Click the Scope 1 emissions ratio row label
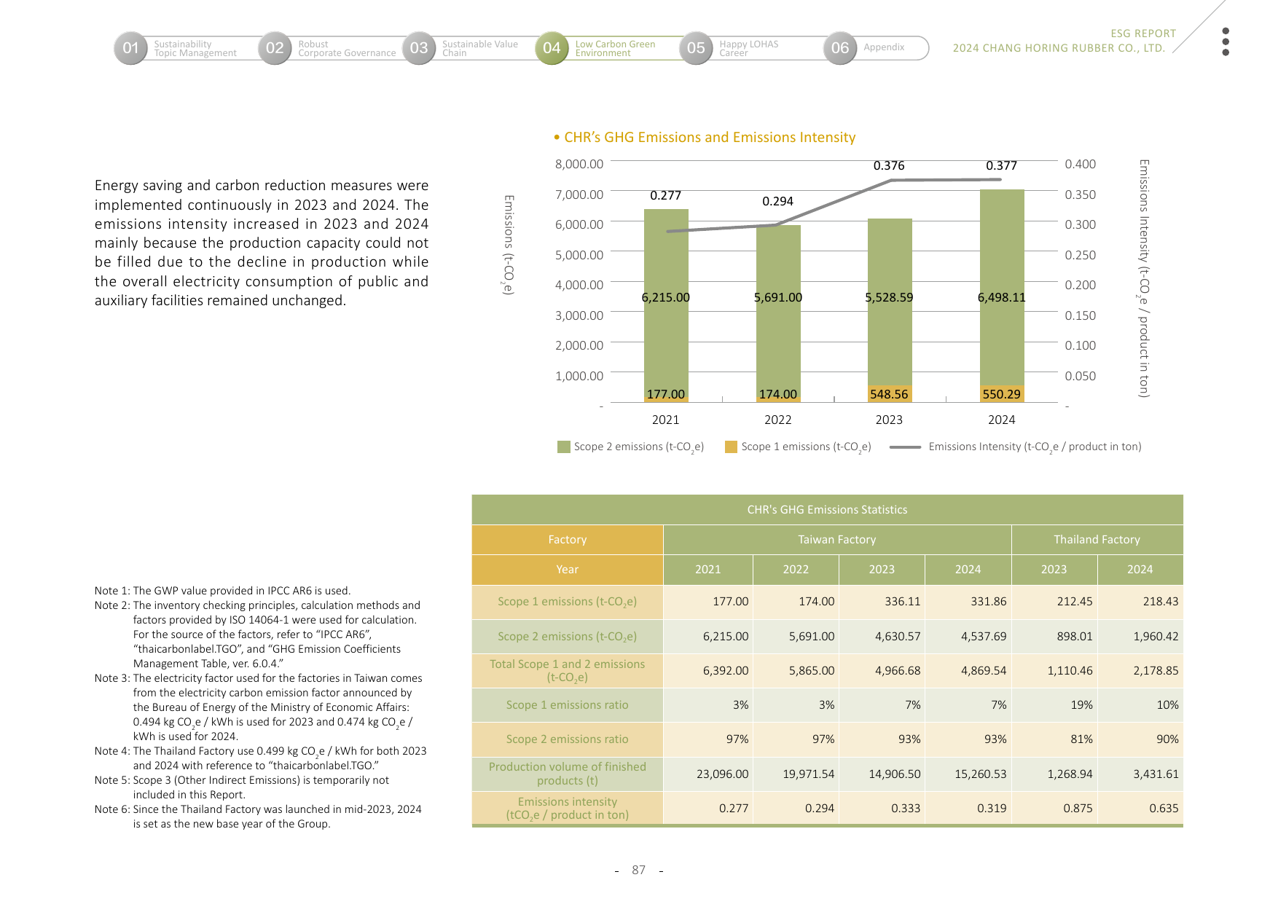The image size is (1278, 904). pyautogui.click(x=567, y=705)
